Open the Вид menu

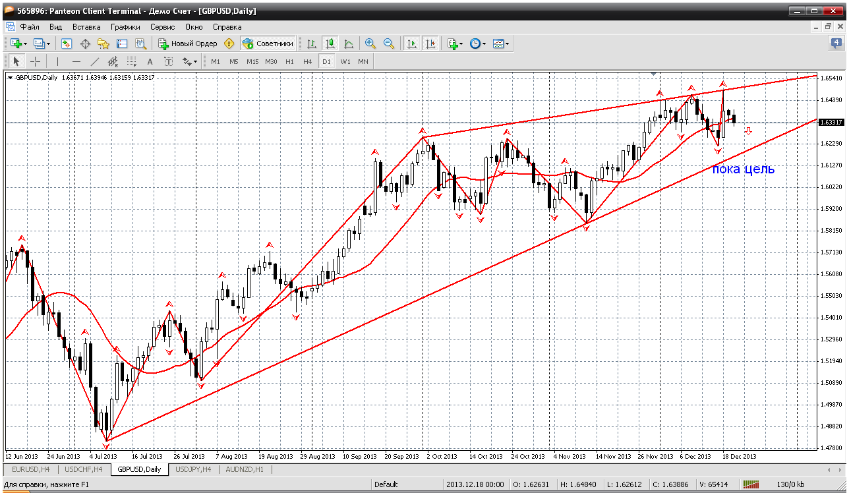(56, 27)
